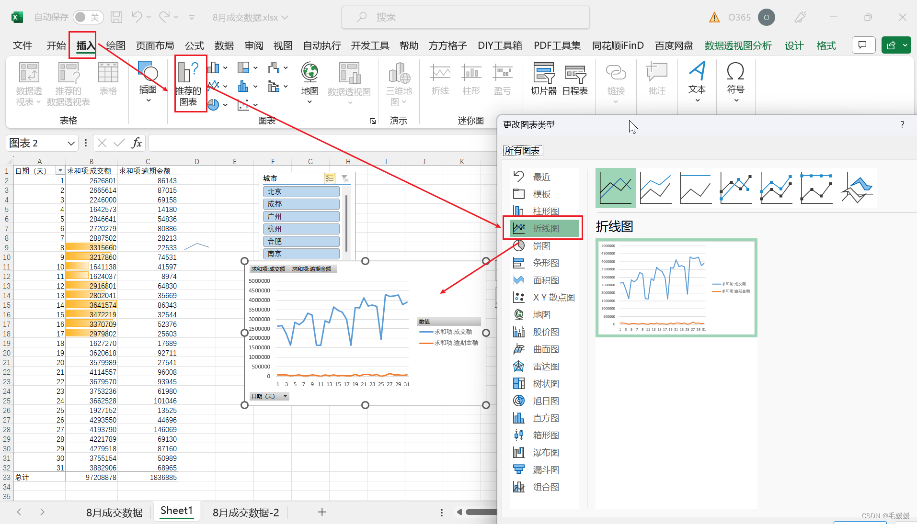Expand the Charts group dialog launcher
917x524 pixels.
pos(373,121)
